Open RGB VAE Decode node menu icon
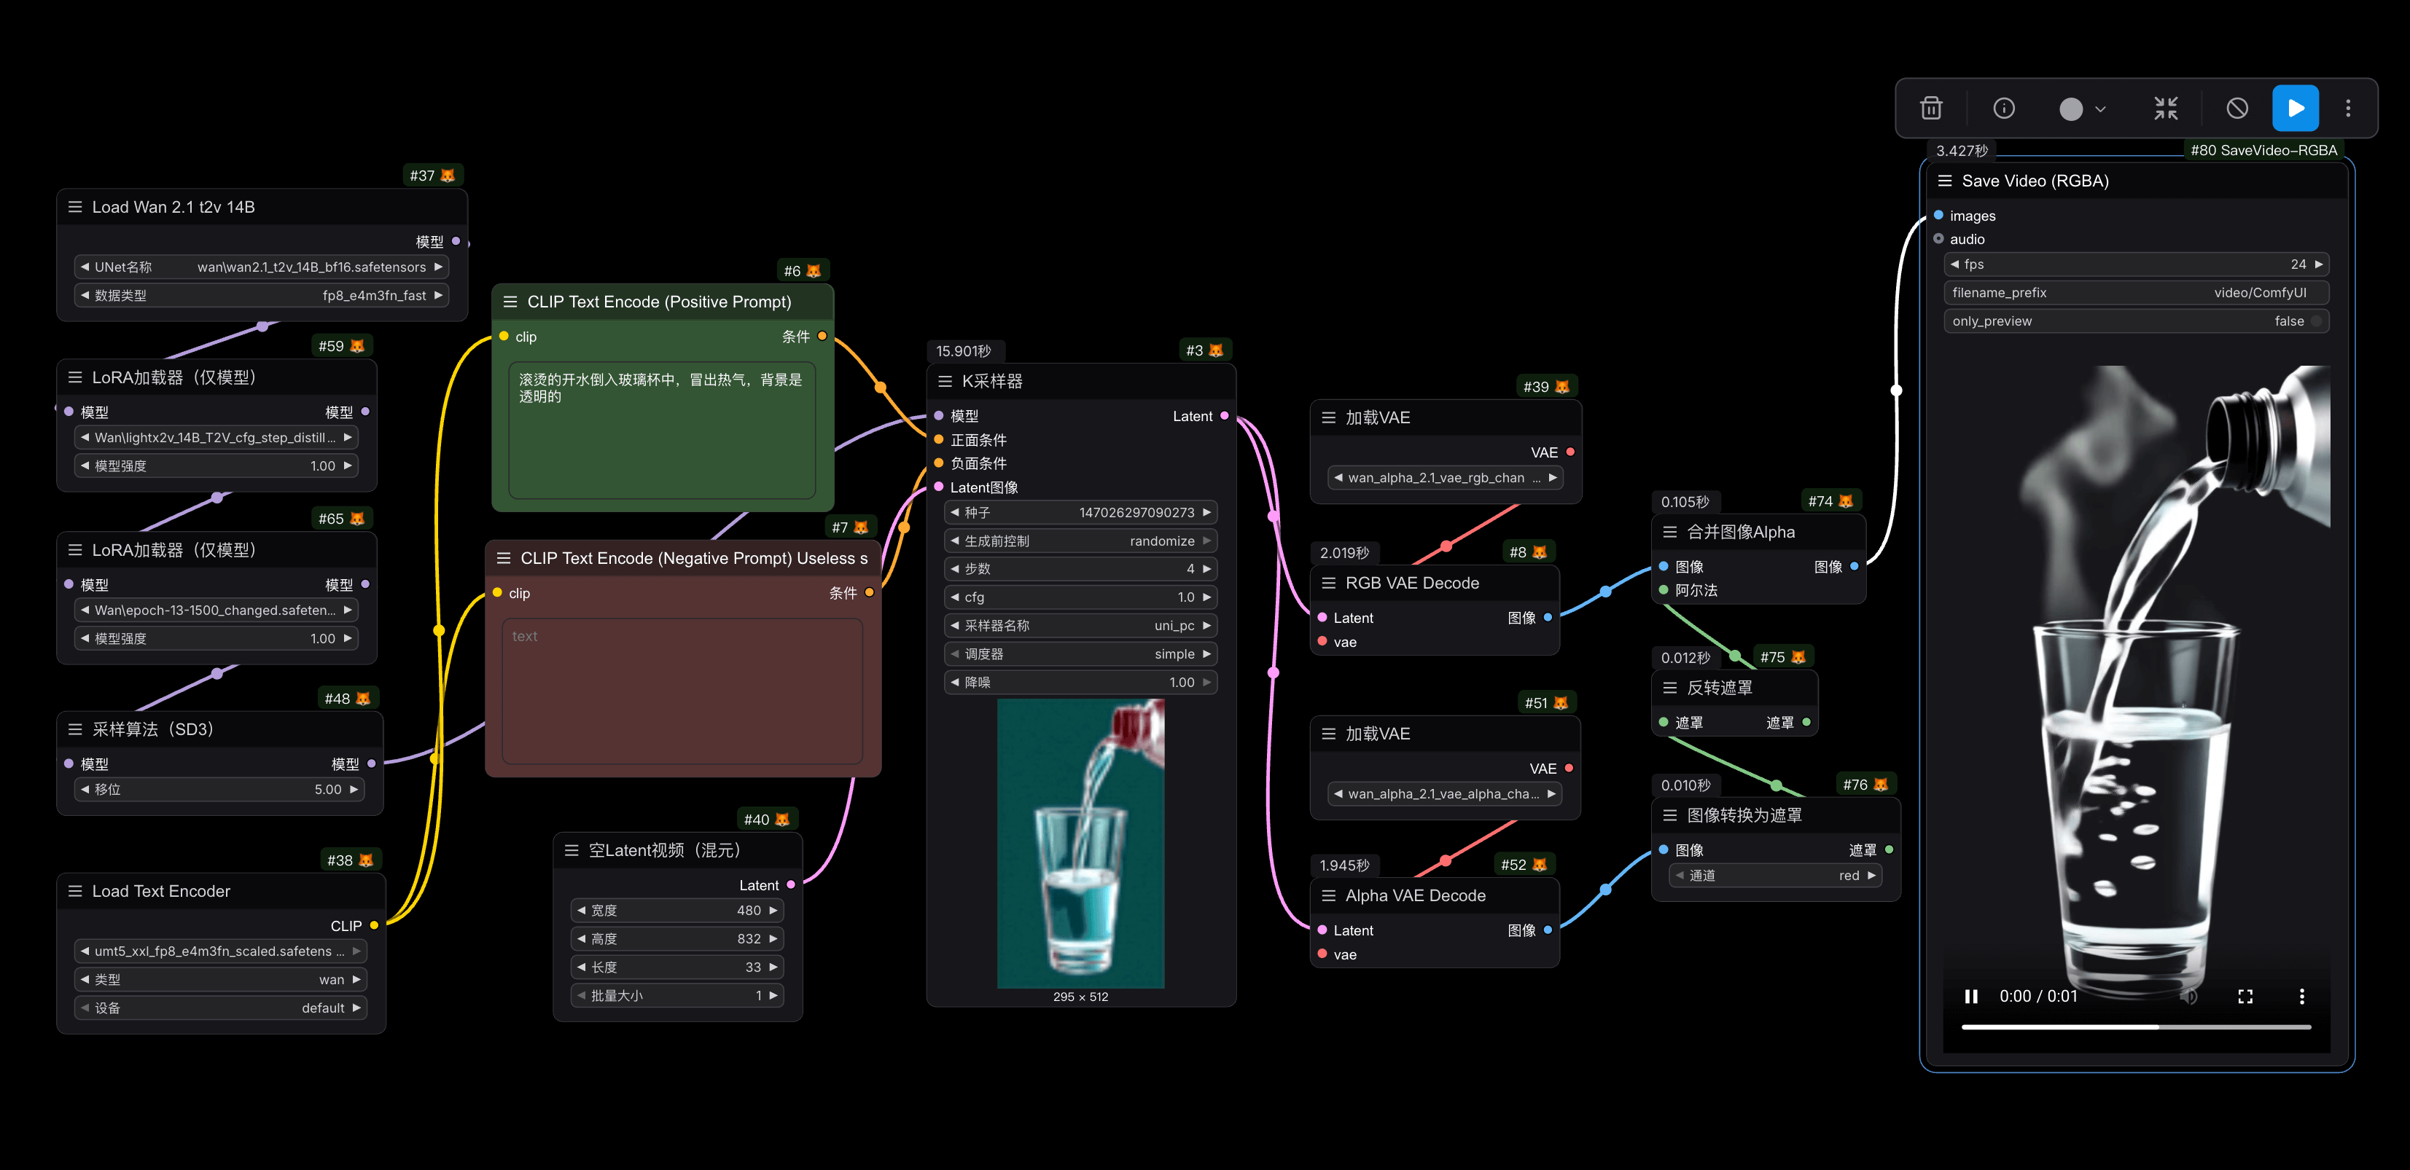 pos(1328,584)
